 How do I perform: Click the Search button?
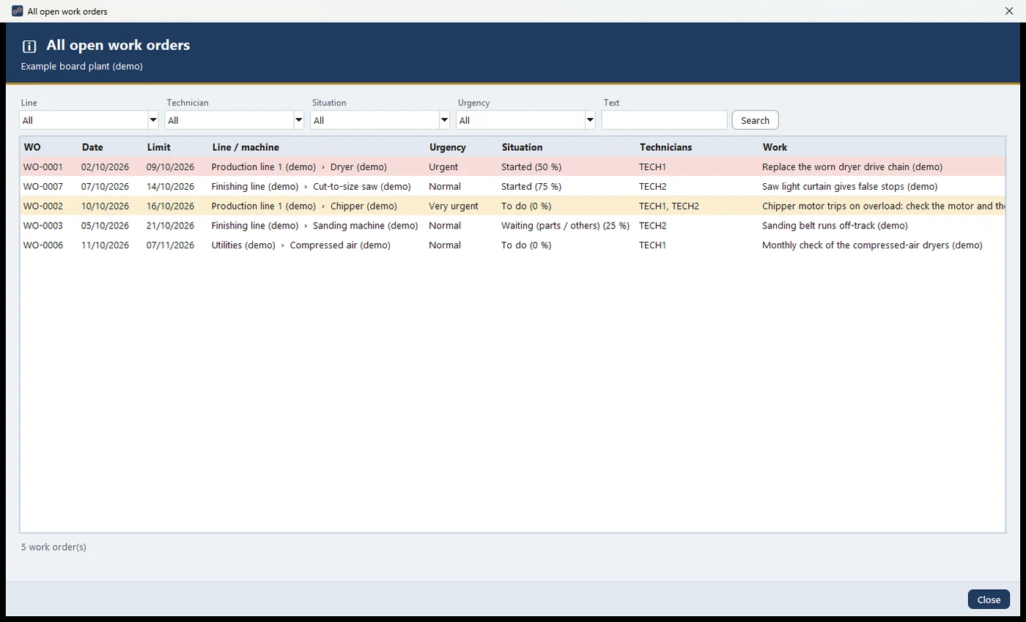755,120
